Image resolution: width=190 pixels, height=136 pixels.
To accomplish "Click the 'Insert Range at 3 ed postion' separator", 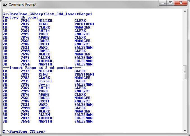I will 42,68.
